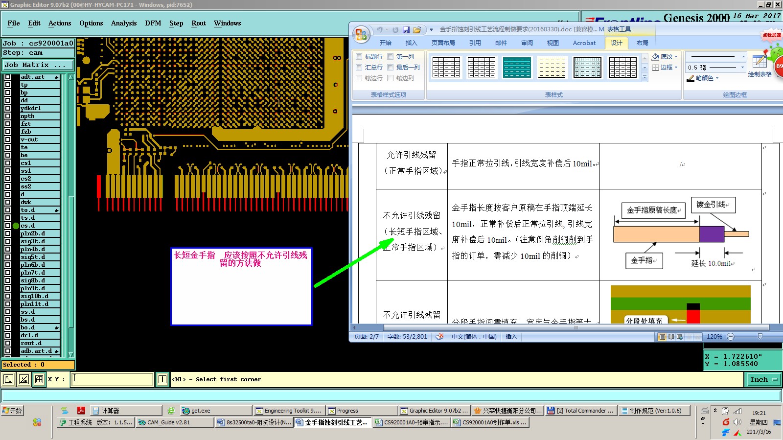Select the yellow dashed table style thumbnail
783x440 pixels.
point(552,67)
